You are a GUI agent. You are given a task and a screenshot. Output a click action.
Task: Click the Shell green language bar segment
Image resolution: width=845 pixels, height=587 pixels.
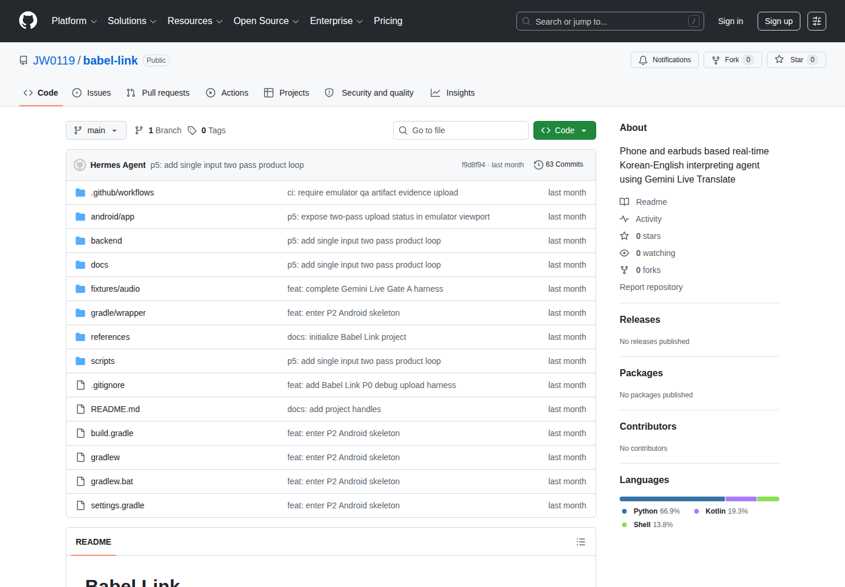click(x=768, y=499)
